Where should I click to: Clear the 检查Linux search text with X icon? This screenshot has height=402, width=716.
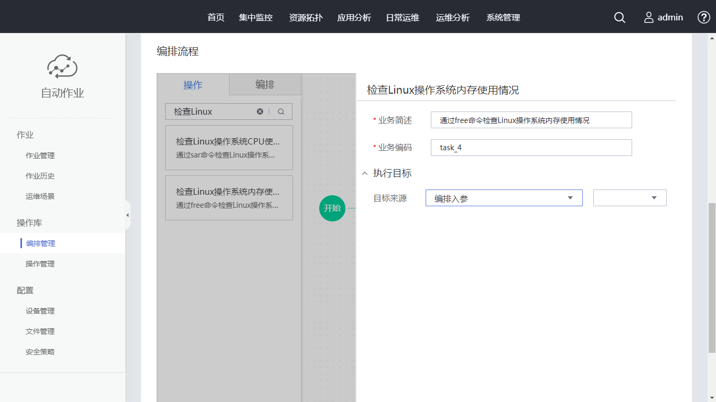tap(260, 111)
